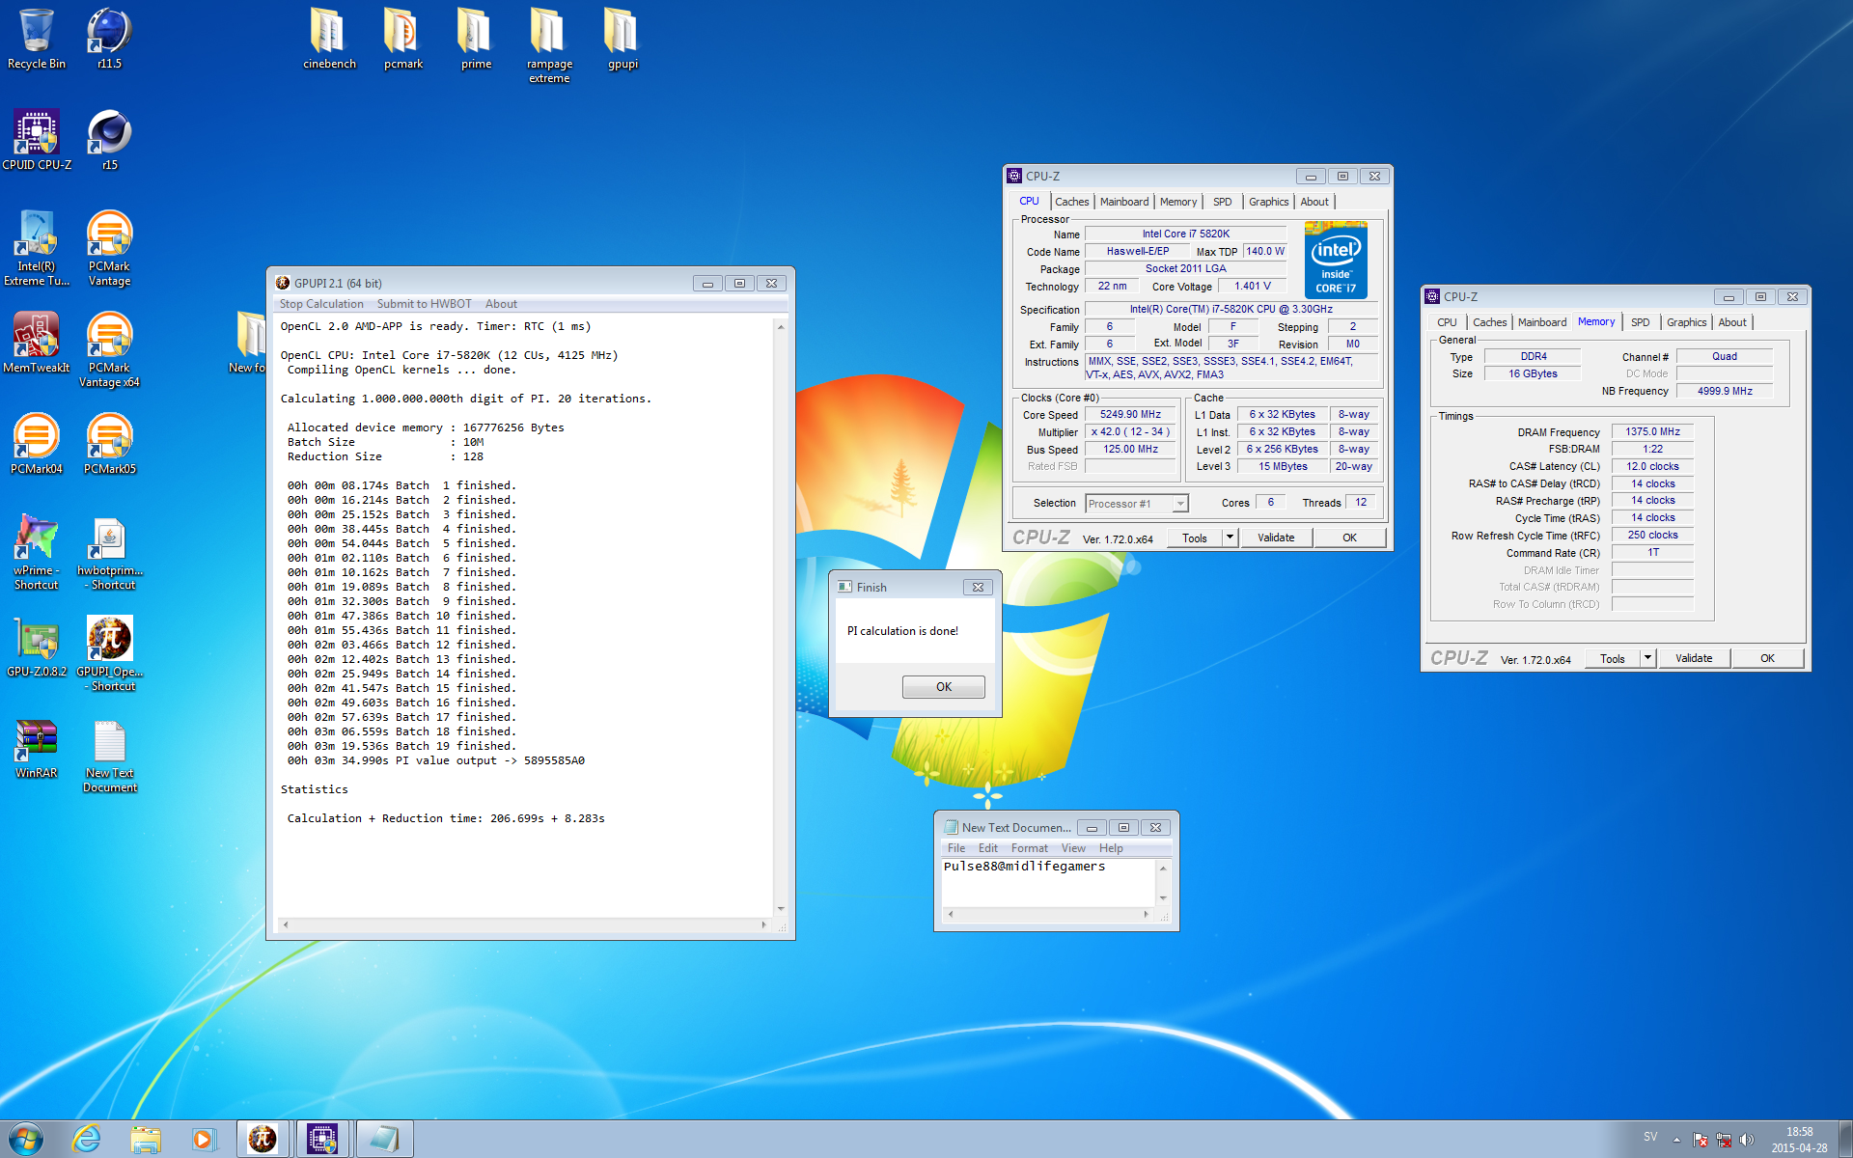Screen dimensions: 1853x1158
Task: Open Format menu in Notepad
Action: (1029, 848)
